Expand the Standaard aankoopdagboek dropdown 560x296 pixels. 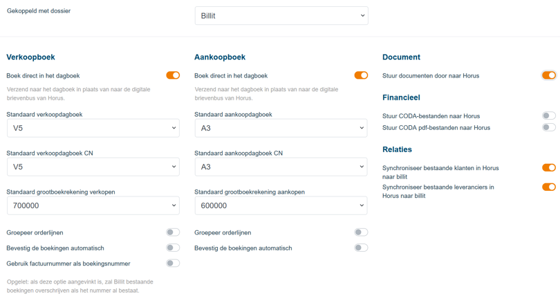(281, 128)
